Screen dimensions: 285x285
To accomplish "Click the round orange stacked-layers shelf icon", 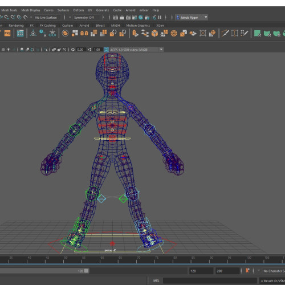I will 65,33.
